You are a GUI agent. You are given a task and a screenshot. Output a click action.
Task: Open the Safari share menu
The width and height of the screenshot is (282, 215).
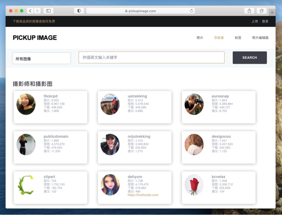(249, 11)
